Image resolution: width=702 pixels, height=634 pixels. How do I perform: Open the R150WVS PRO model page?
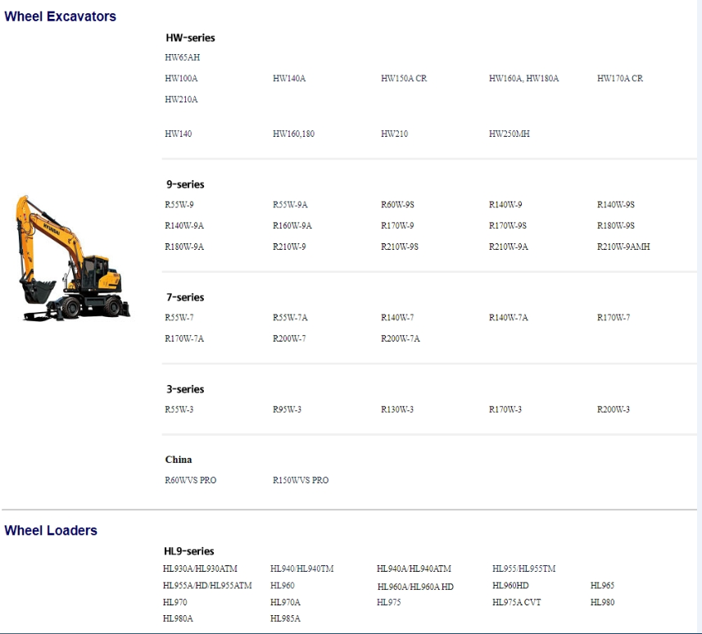(300, 480)
